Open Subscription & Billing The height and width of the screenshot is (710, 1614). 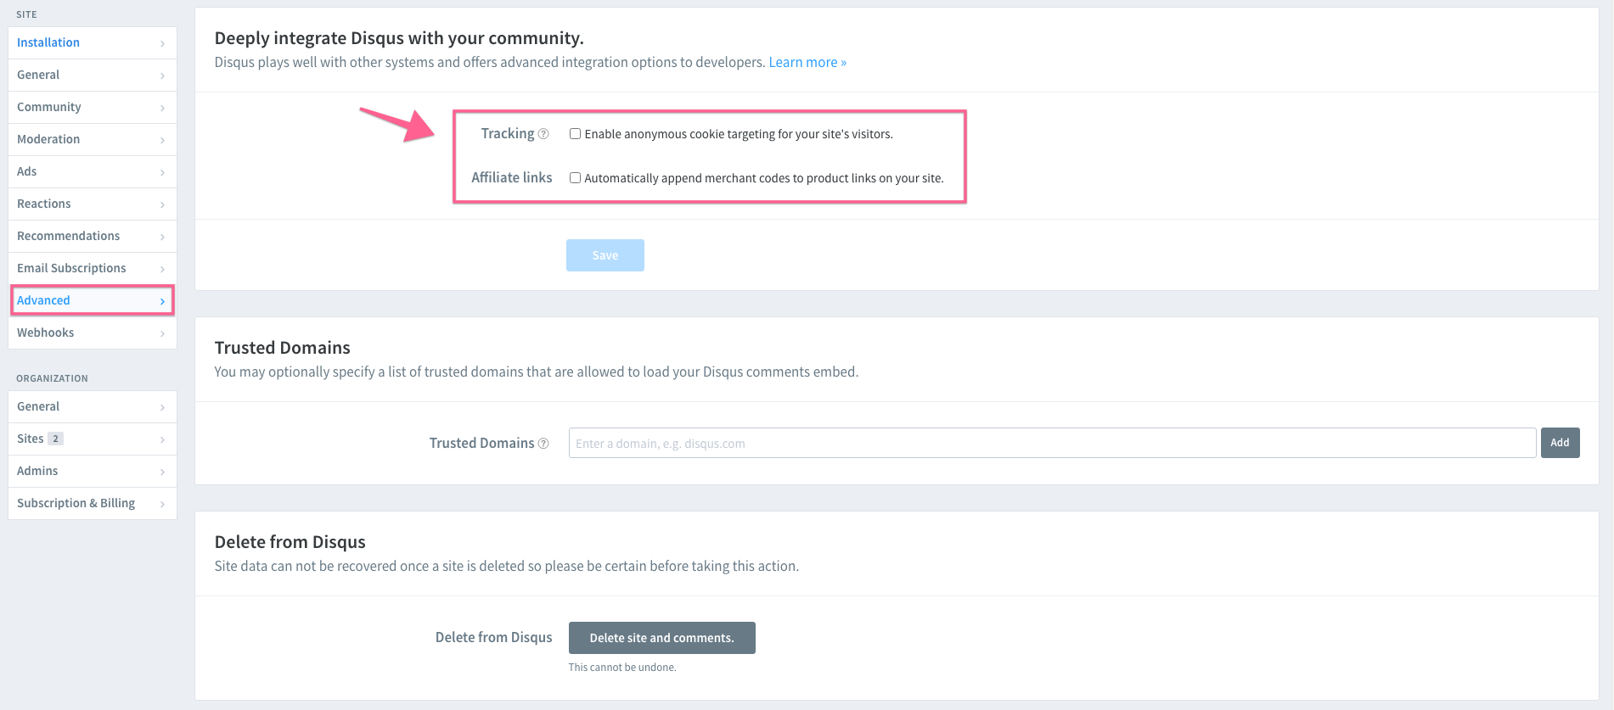[93, 503]
